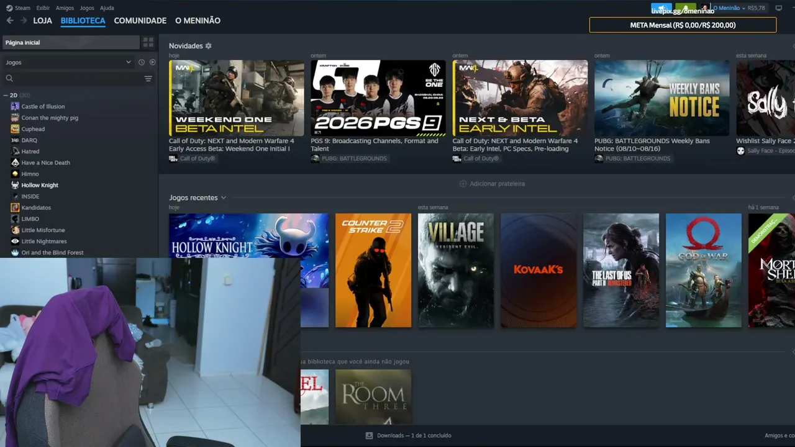Select Have a Nice Death icon
This screenshot has height=447, width=795.
click(x=15, y=163)
